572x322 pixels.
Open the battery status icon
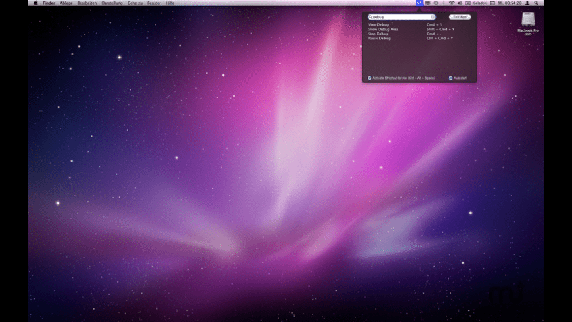click(x=468, y=3)
